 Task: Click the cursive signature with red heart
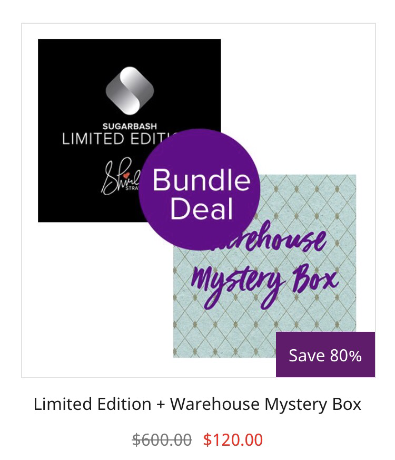(x=120, y=177)
